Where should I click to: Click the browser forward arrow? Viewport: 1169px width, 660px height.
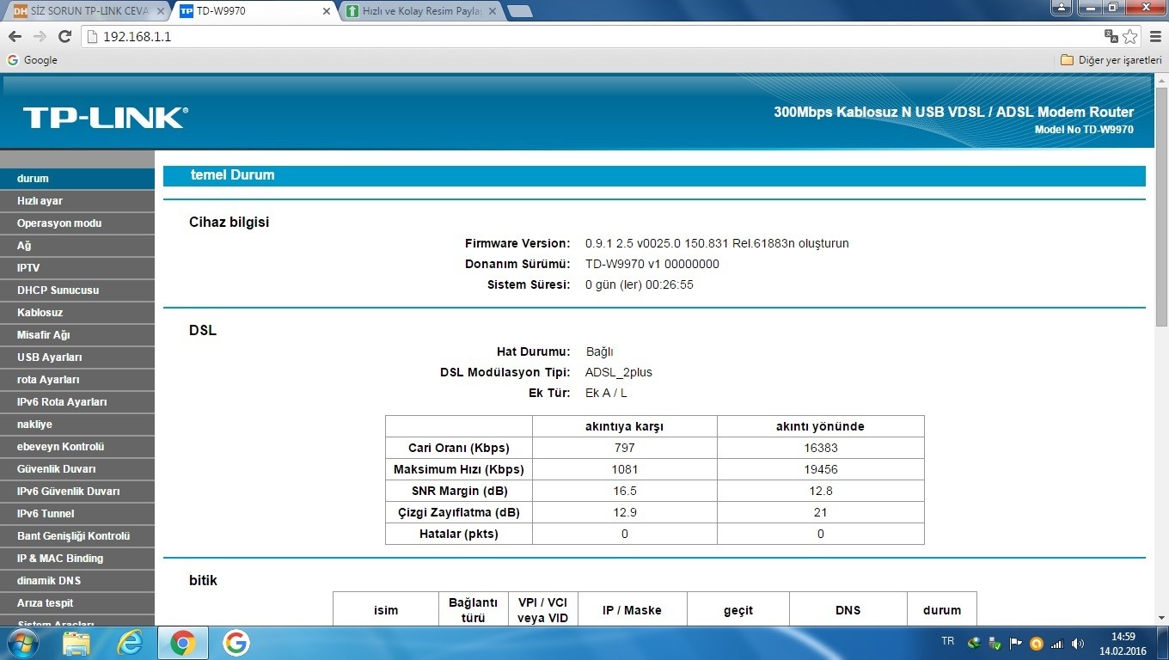[40, 36]
